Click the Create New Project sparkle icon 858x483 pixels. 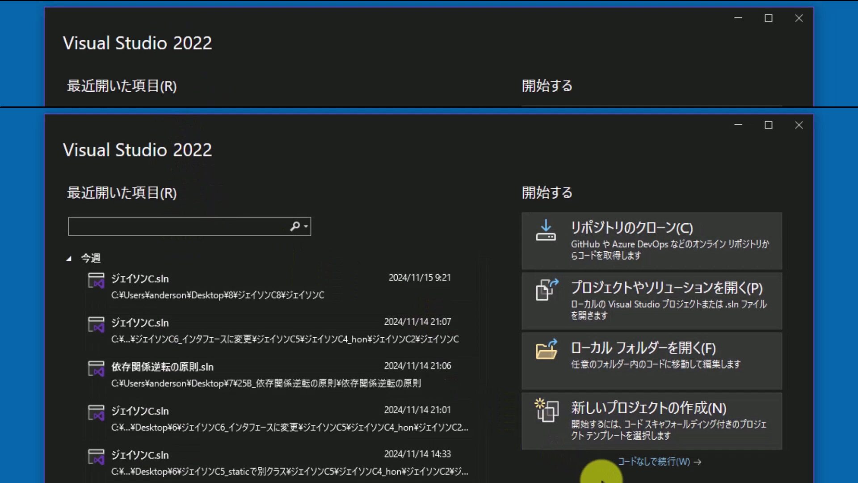click(x=547, y=410)
